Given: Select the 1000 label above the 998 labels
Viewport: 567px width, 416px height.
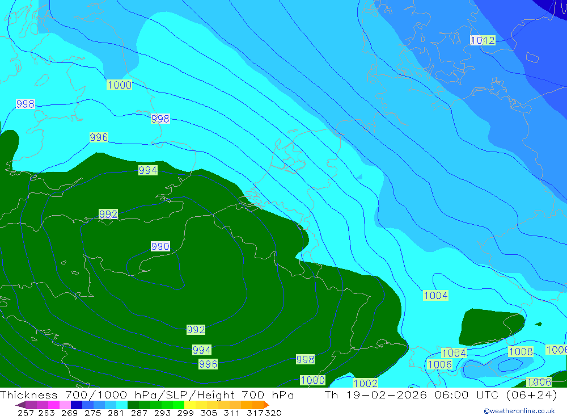Looking at the screenshot, I should (119, 85).
